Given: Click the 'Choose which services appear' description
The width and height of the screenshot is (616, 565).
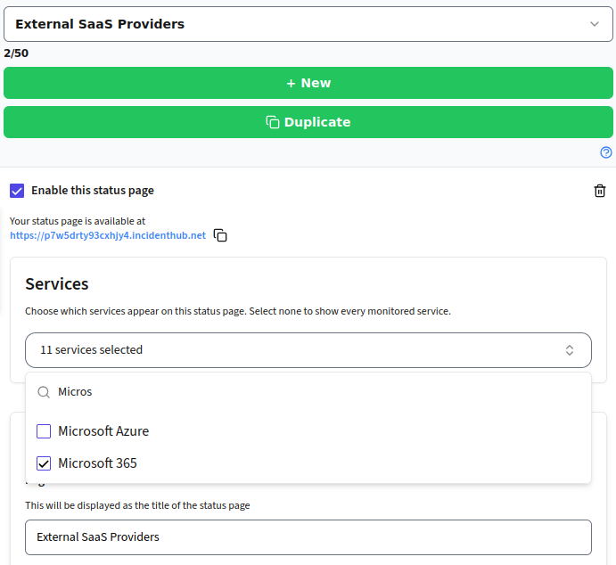Looking at the screenshot, I should [x=238, y=311].
